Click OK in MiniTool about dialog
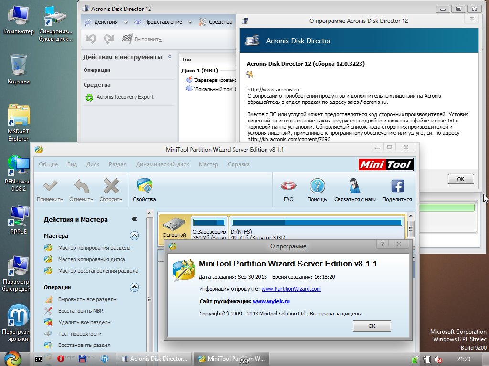The image size is (489, 366). pos(372,326)
